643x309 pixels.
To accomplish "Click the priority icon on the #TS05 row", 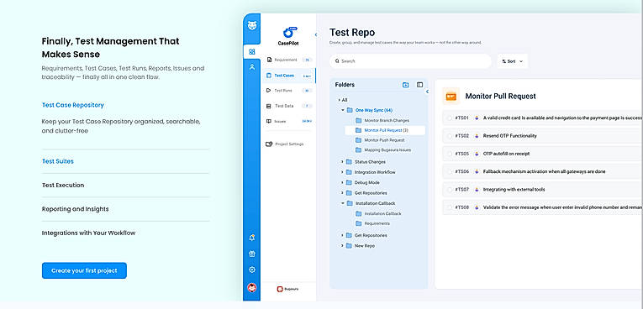I will [x=477, y=154].
